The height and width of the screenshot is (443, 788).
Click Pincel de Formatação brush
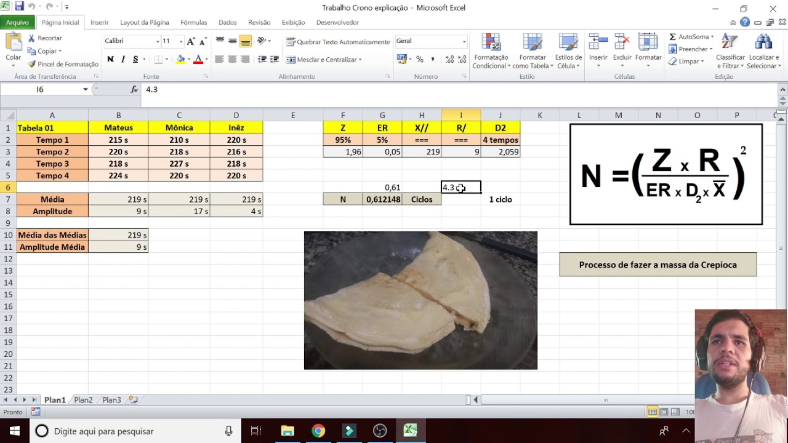point(31,64)
